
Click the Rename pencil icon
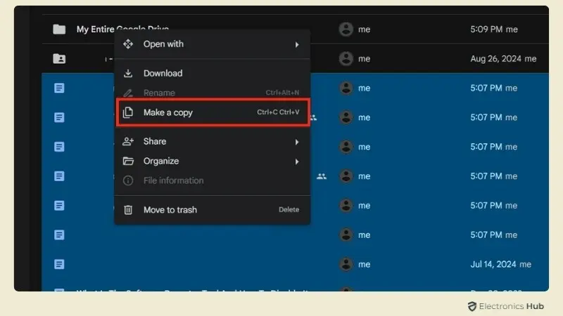click(128, 93)
